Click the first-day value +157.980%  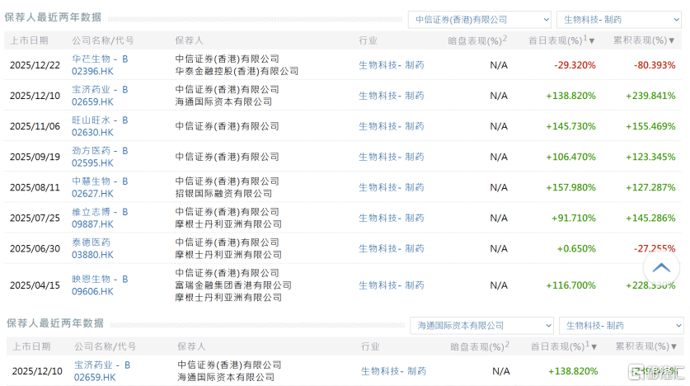click(x=570, y=187)
